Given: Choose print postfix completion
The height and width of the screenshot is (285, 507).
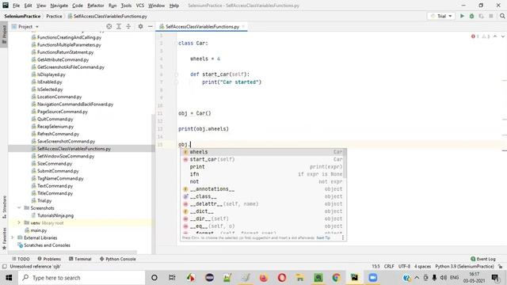Looking at the screenshot, I should coord(262,167).
